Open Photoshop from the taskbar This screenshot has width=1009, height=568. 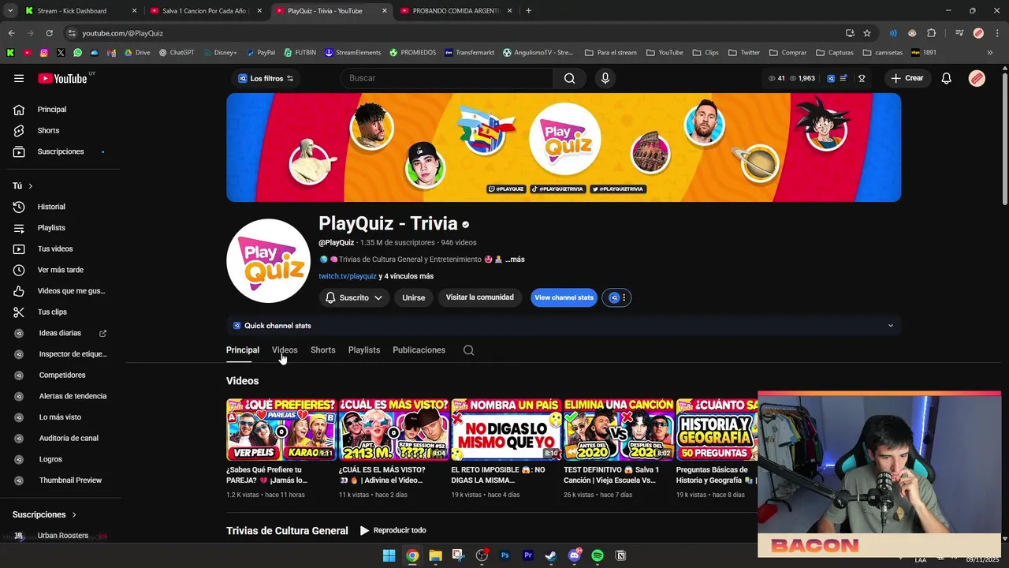click(x=504, y=555)
